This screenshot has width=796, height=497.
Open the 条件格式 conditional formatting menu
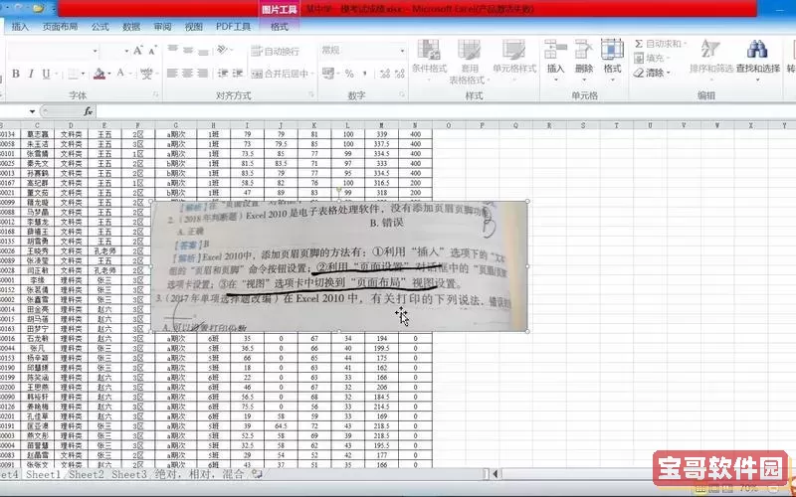click(429, 62)
